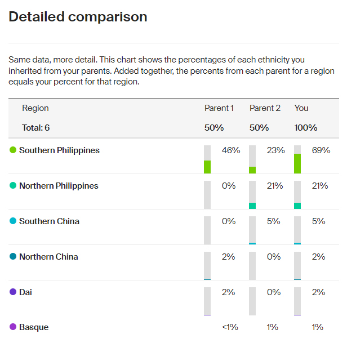Select the Basque region label
The width and height of the screenshot is (347, 343).
[34, 327]
